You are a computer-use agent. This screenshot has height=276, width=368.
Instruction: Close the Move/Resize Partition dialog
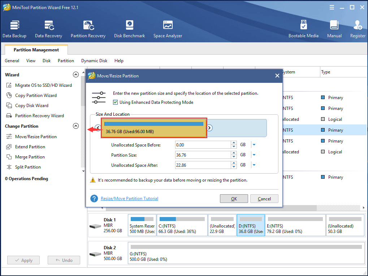pos(277,76)
